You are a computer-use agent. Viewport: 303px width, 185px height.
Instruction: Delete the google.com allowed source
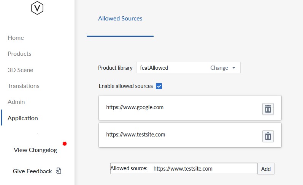[268, 109]
